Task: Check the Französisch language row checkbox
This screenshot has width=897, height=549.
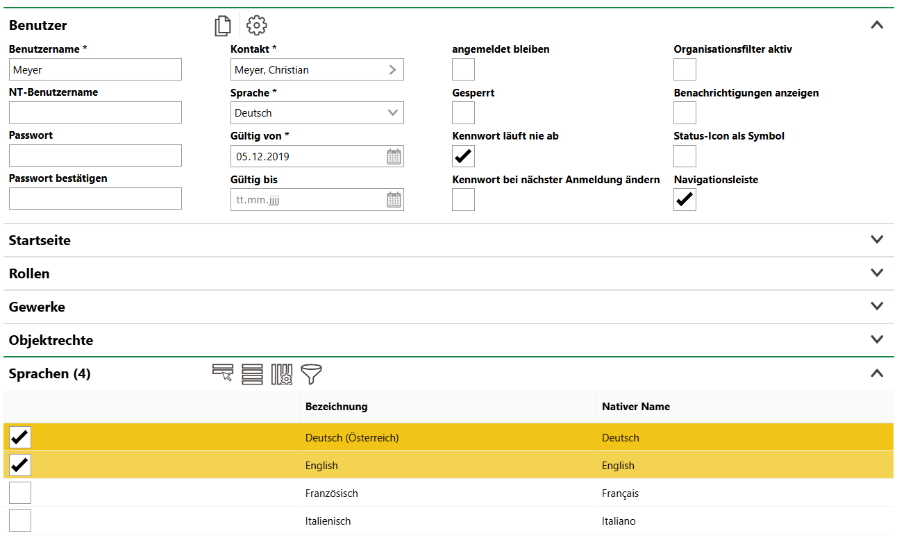Action: (20, 493)
